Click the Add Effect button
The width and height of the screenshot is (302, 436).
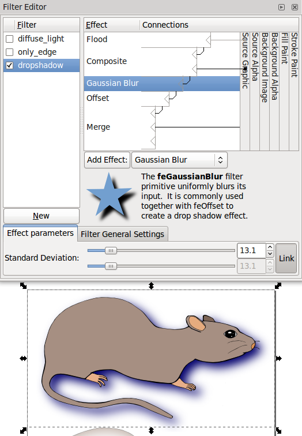coord(107,160)
